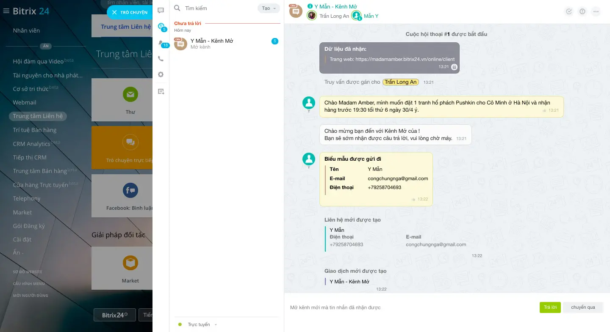Image resolution: width=610 pixels, height=332 pixels.
Task: Click the info icon before chat title
Action: pyautogui.click(x=310, y=6)
